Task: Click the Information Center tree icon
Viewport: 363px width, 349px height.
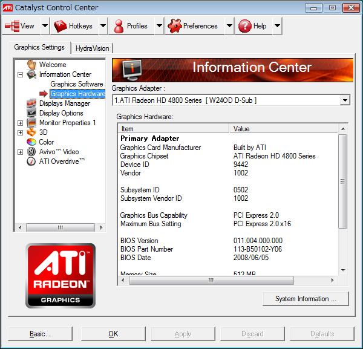Action: pos(31,74)
